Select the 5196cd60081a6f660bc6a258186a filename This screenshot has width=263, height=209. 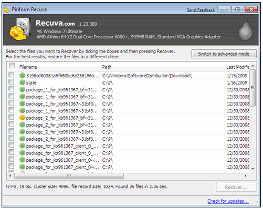(62, 76)
